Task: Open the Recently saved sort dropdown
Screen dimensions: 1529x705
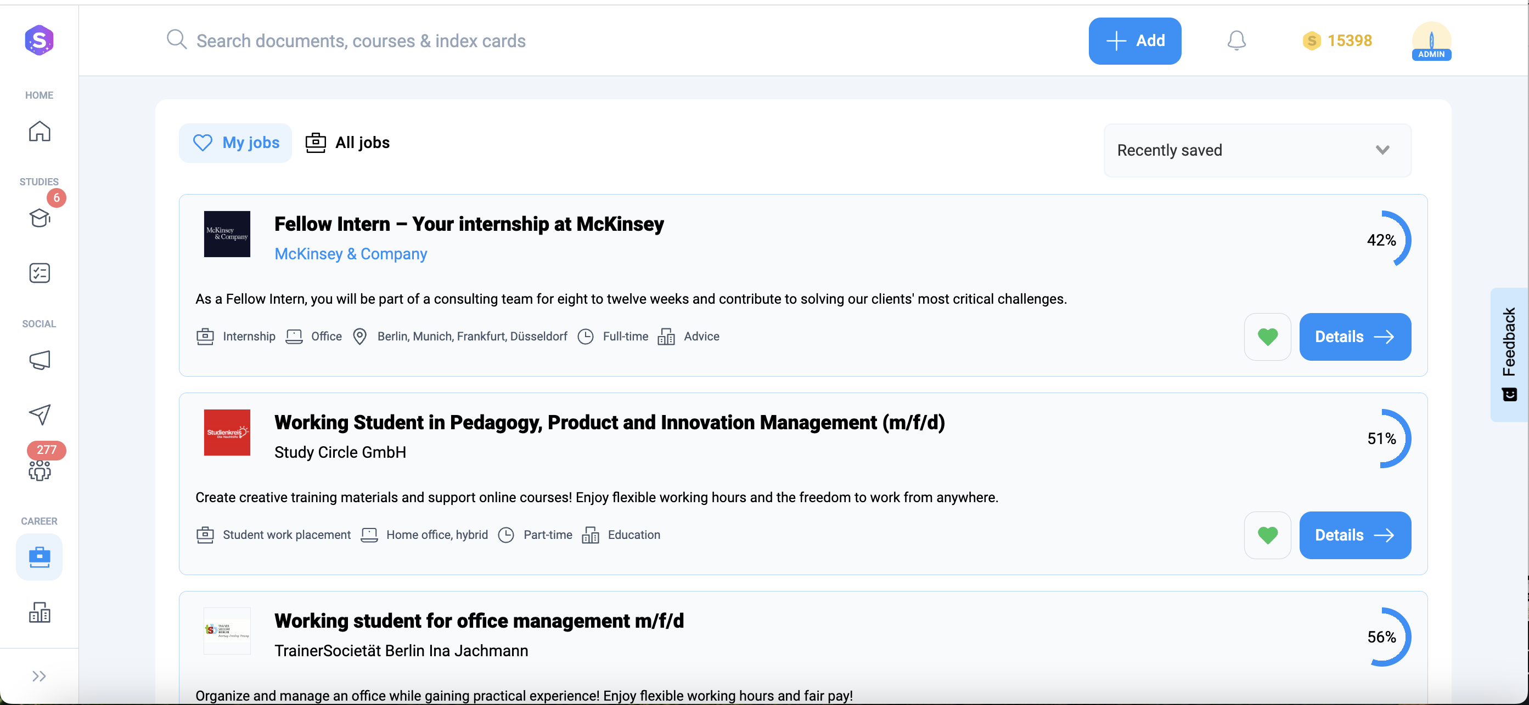Action: click(1257, 150)
